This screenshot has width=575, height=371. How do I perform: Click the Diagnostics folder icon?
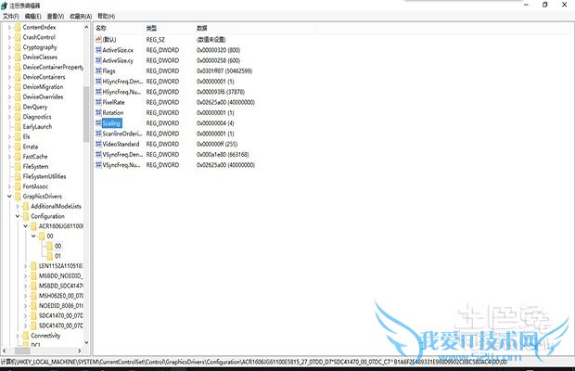point(18,117)
